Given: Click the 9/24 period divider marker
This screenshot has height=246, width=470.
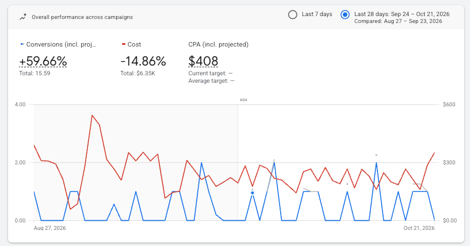Looking at the screenshot, I should tap(243, 100).
